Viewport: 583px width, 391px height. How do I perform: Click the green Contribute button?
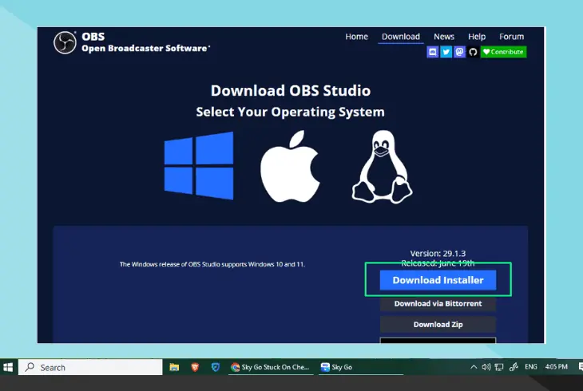coord(503,52)
